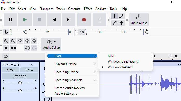
Task: Choose Rescan Audio Devices
Action: pos(72,88)
